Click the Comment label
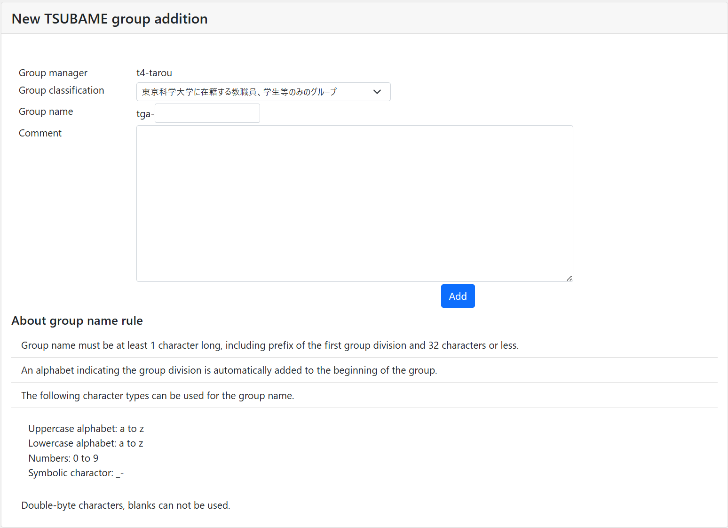Screen dimensions: 728x528 point(40,133)
